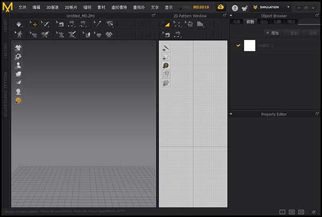Switch to the 纽扣 tab

[264, 22]
